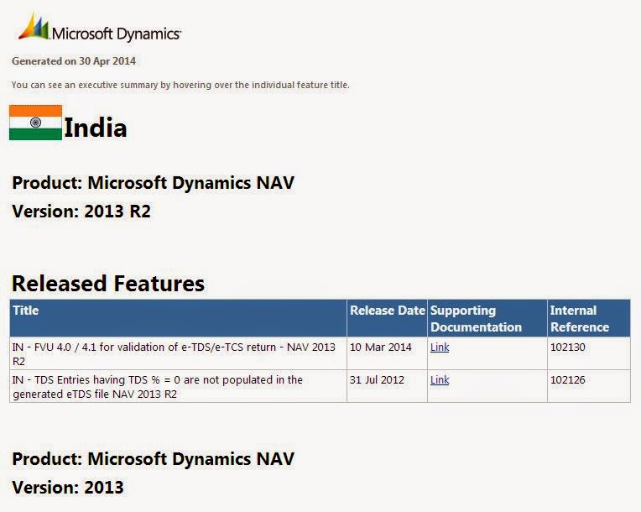Click the India country heading text

(x=96, y=128)
